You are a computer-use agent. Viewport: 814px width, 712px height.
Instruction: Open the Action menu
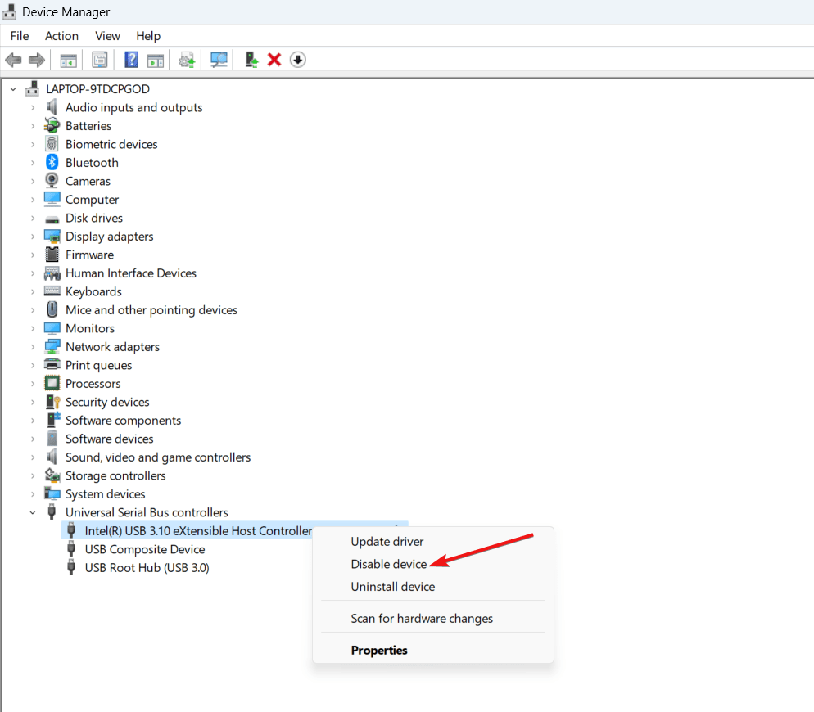(61, 36)
